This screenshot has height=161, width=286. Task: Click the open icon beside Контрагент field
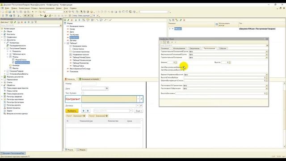[x=141, y=99]
